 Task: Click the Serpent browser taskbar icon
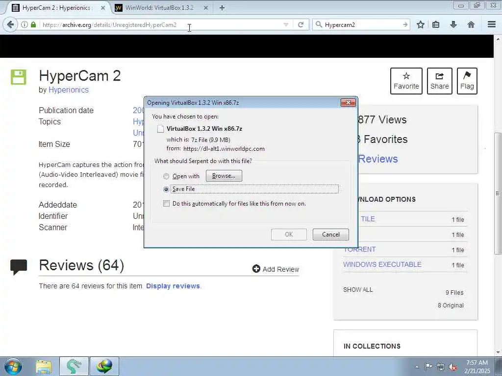(74, 366)
